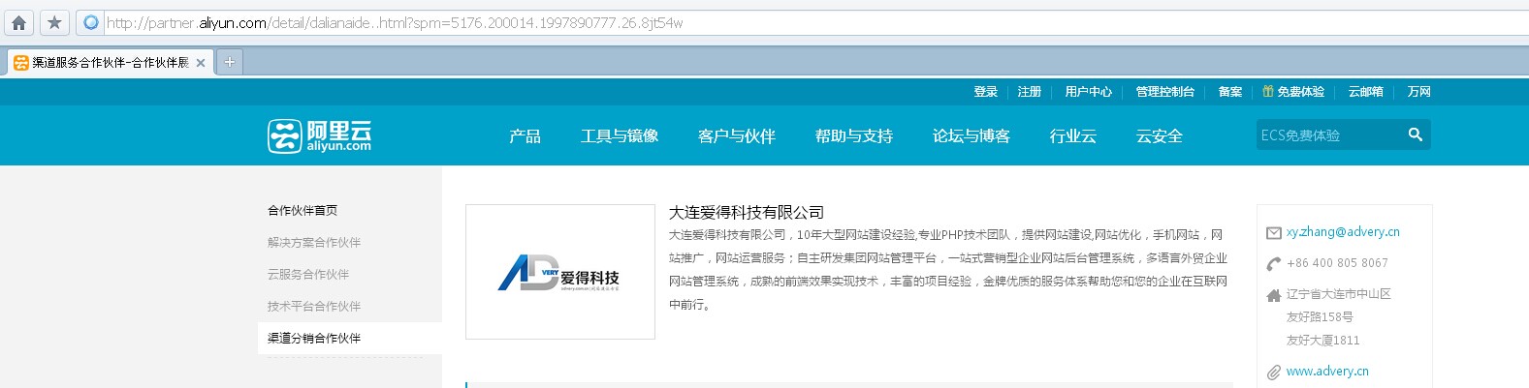The height and width of the screenshot is (388, 1529).
Task: Click the Aliyun logo in header
Action: click(319, 135)
